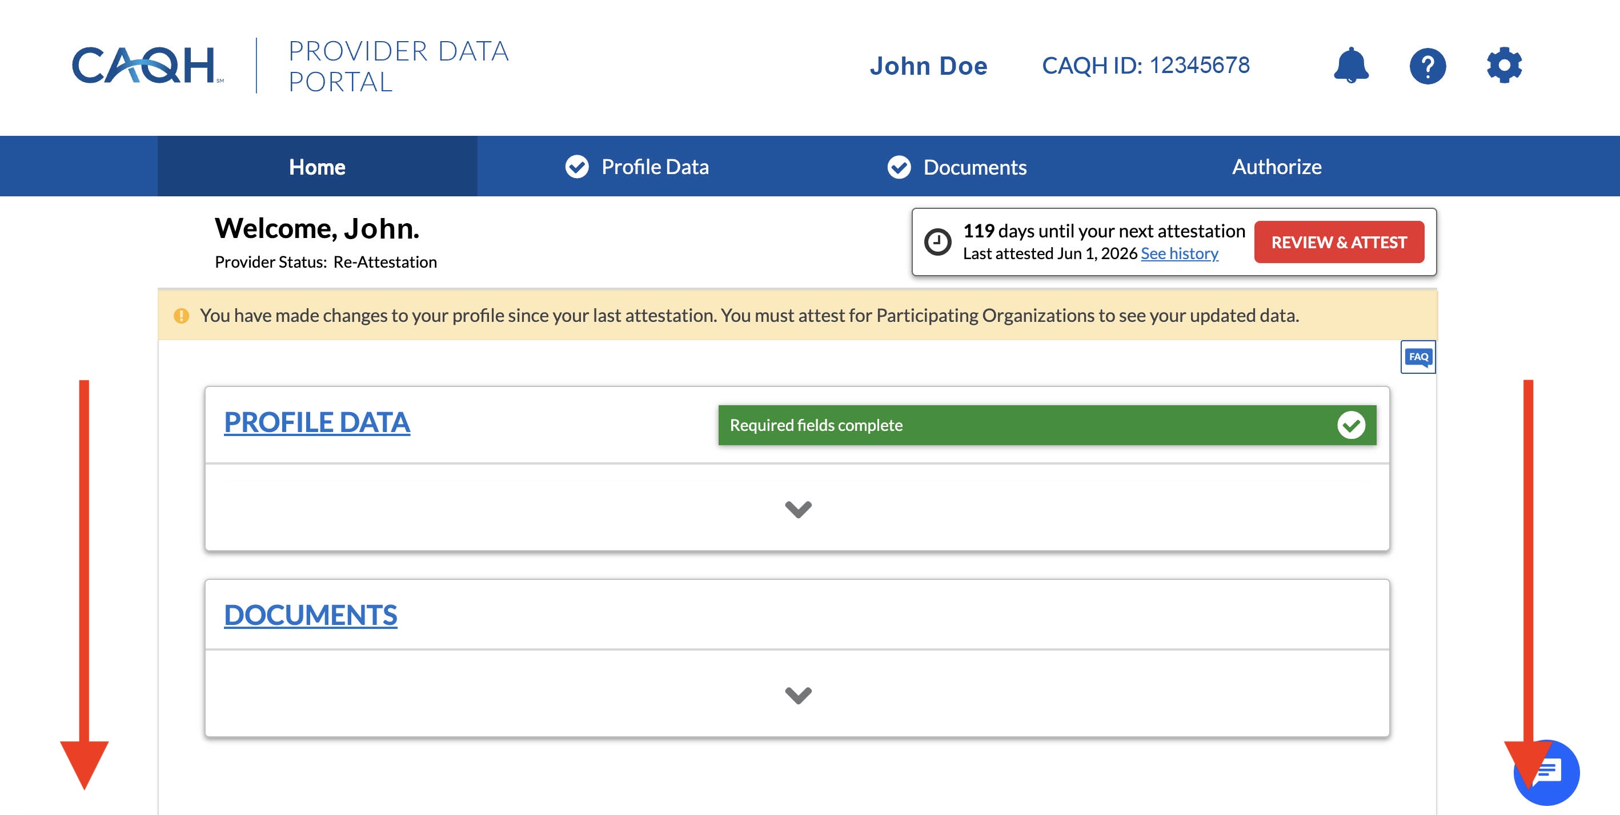The image size is (1620, 815).
Task: Click the Required fields complete bar
Action: pos(1047,425)
